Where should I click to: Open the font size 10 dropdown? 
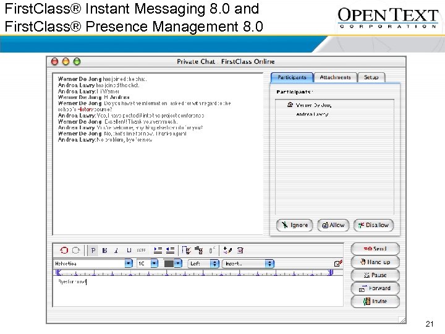(154, 263)
